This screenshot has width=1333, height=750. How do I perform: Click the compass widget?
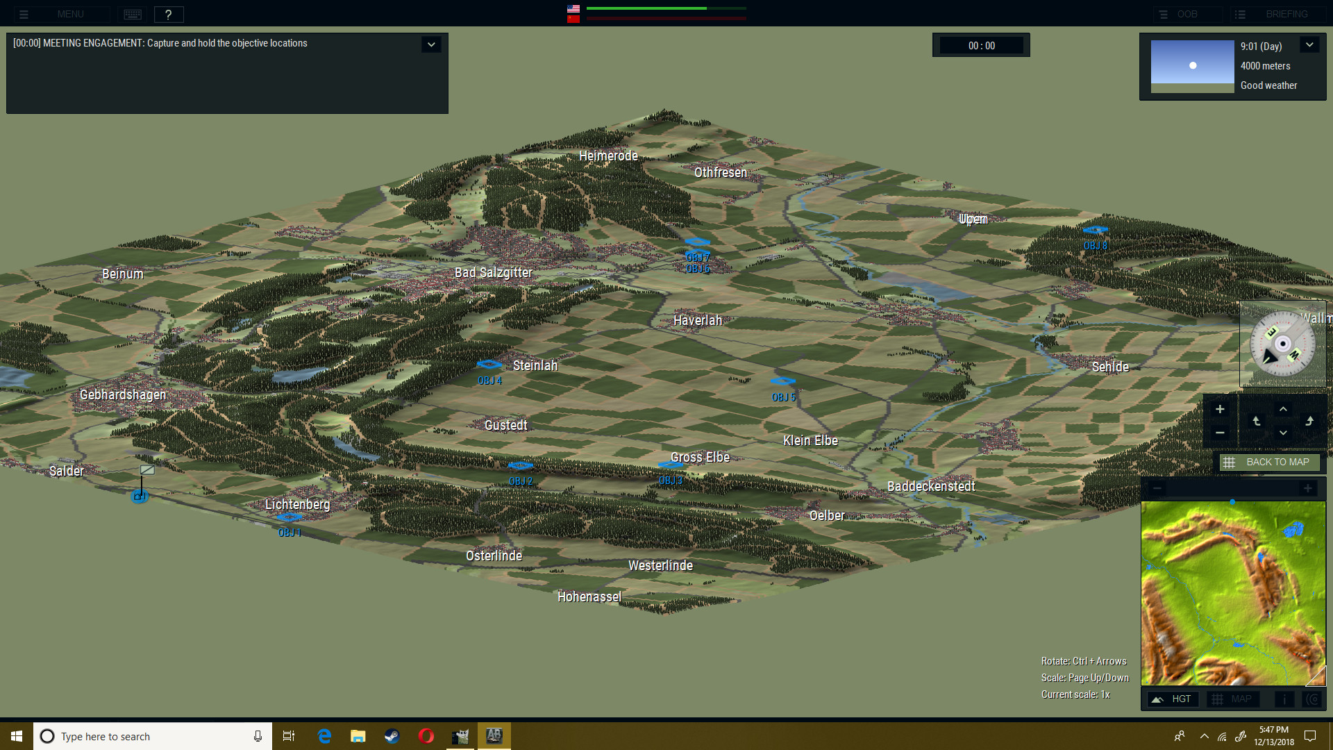[x=1282, y=344]
